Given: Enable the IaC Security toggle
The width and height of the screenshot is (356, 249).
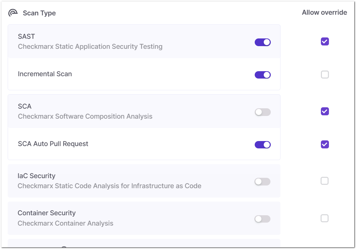Looking at the screenshot, I should pyautogui.click(x=262, y=181).
